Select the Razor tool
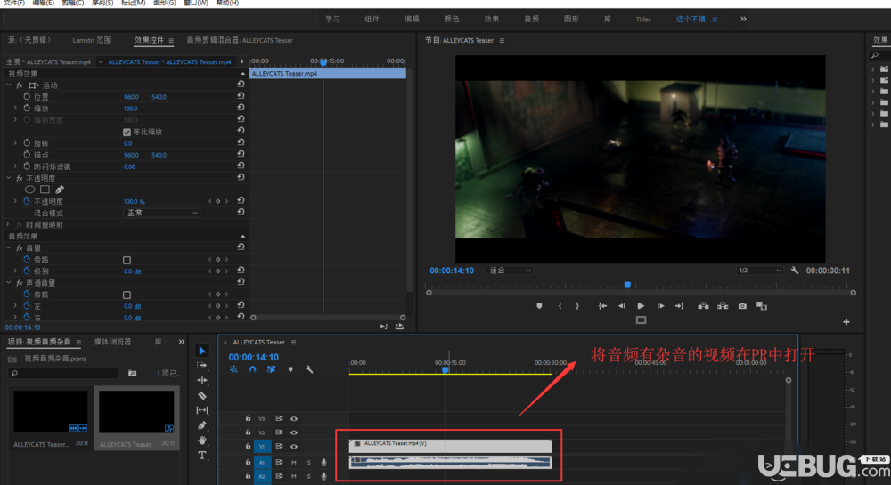Screen dimensions: 891x485 (x=202, y=395)
